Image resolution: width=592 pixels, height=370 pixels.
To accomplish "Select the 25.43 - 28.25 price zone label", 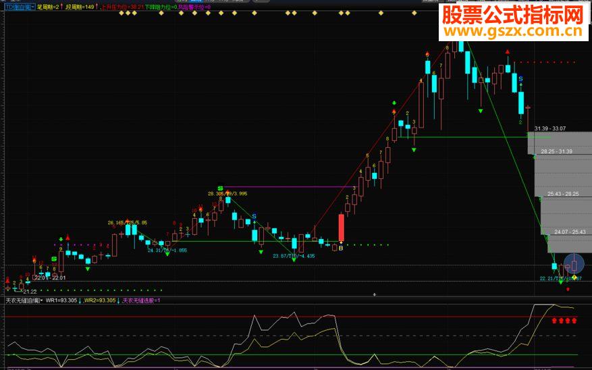I will click(563, 194).
